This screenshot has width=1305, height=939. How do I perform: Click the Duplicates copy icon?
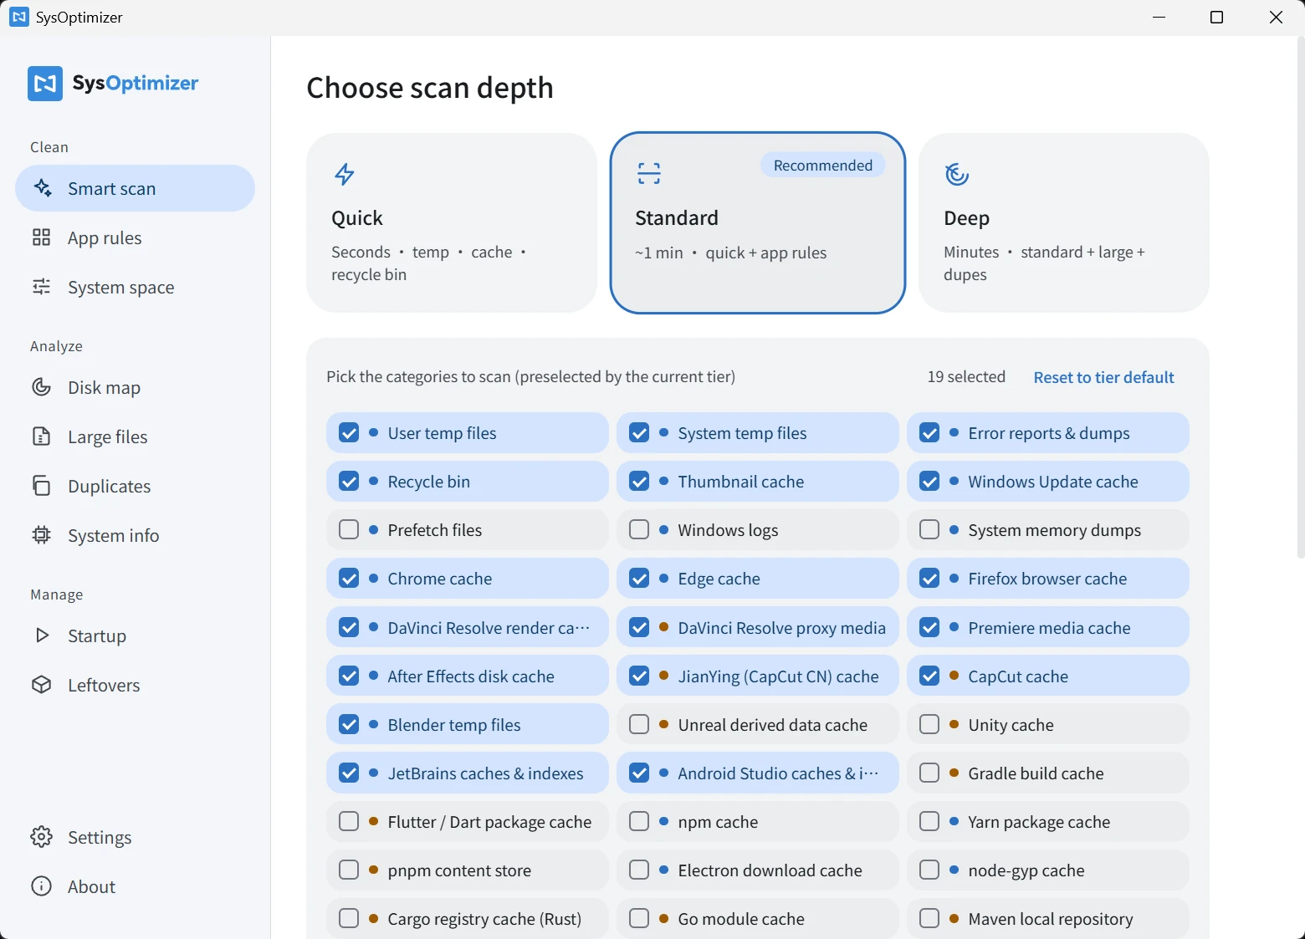click(41, 486)
